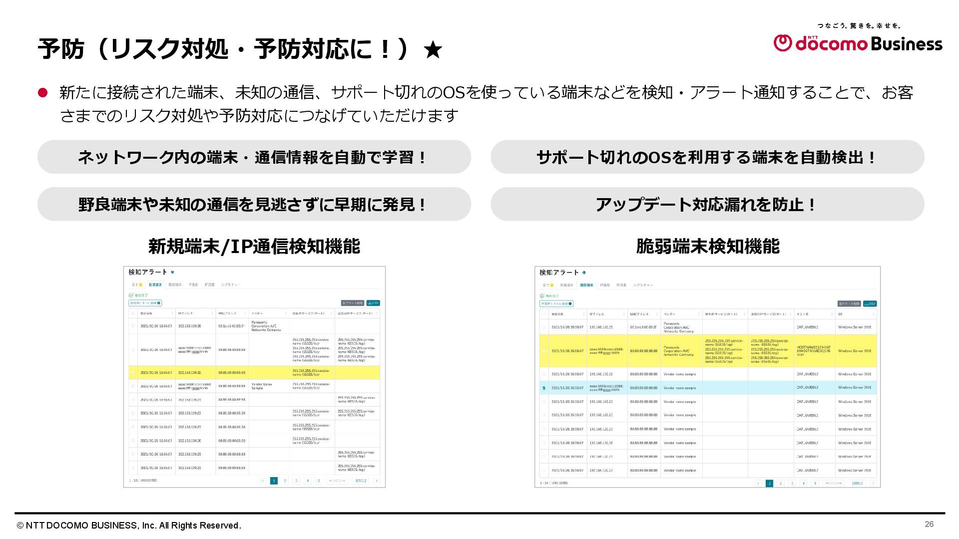Click 学習済リストに登録 button in right panel
The height and width of the screenshot is (539, 959).
[x=556, y=303]
